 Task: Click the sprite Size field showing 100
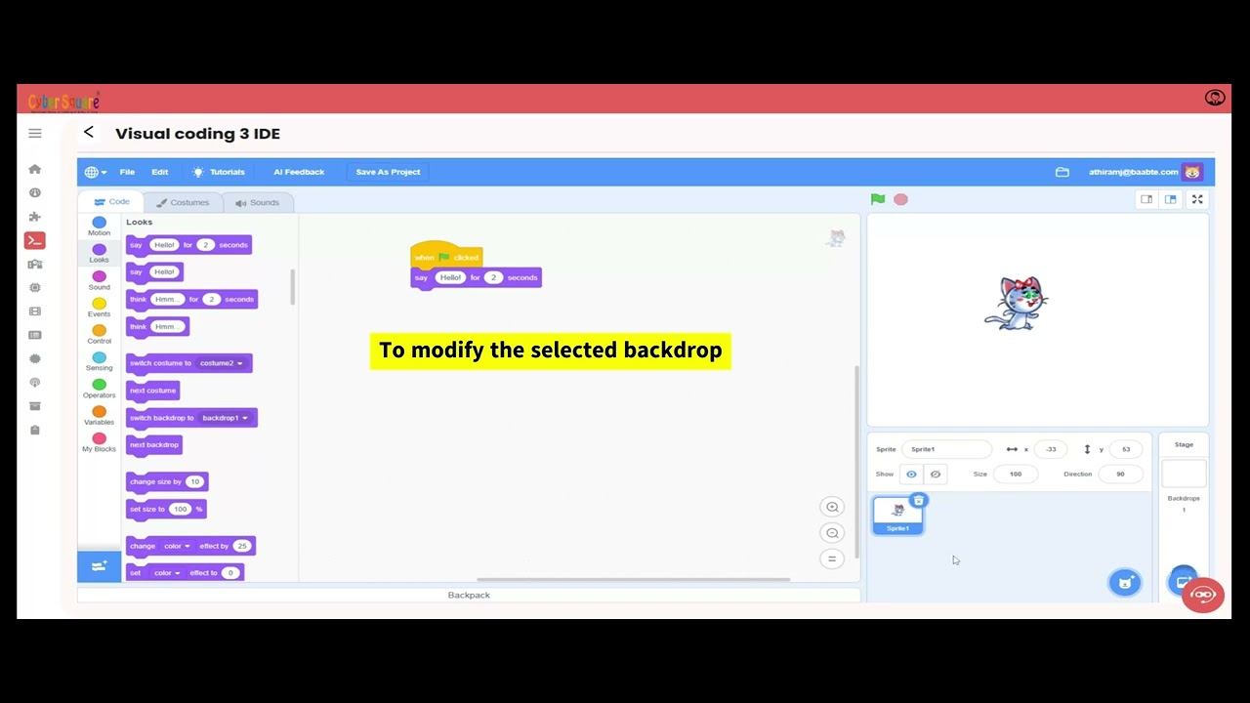click(1016, 475)
